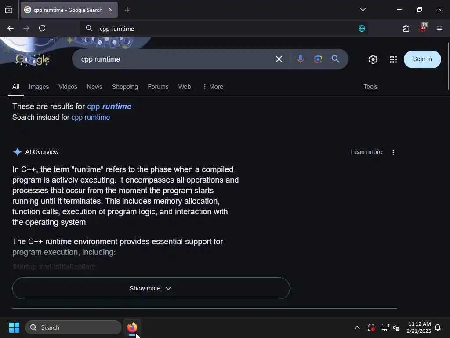Click the Sign in button
450x338 pixels.
tap(422, 59)
